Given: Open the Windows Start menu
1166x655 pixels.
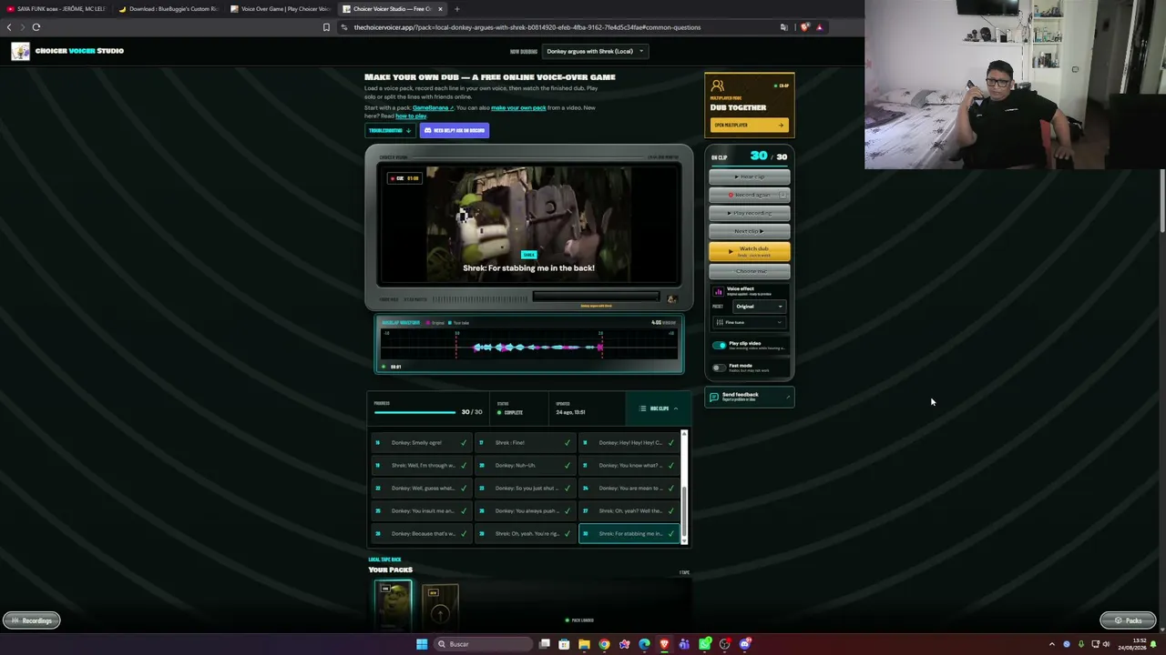Looking at the screenshot, I should pyautogui.click(x=422, y=644).
